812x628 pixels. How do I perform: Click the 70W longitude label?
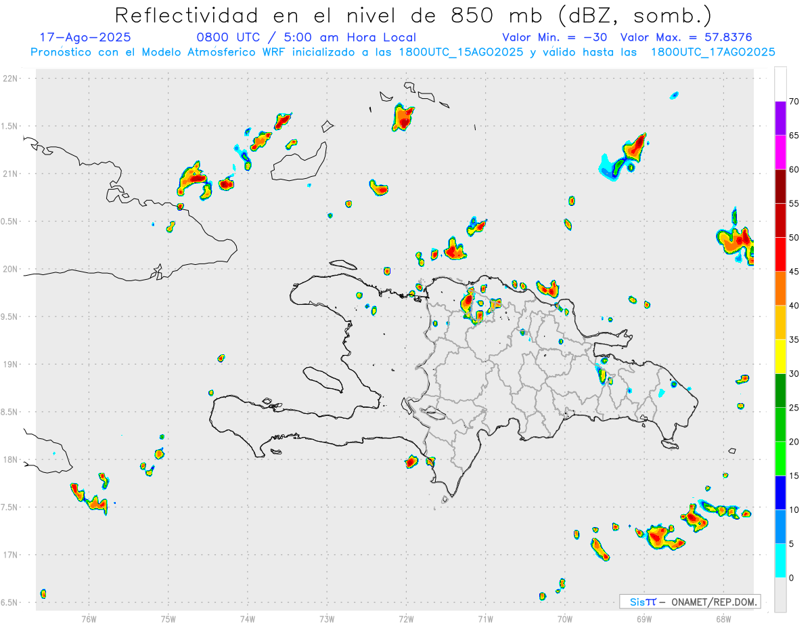(x=565, y=619)
